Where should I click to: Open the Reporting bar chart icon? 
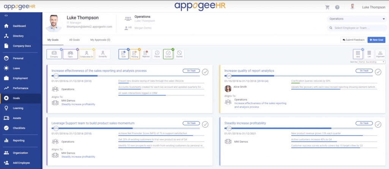(6, 140)
